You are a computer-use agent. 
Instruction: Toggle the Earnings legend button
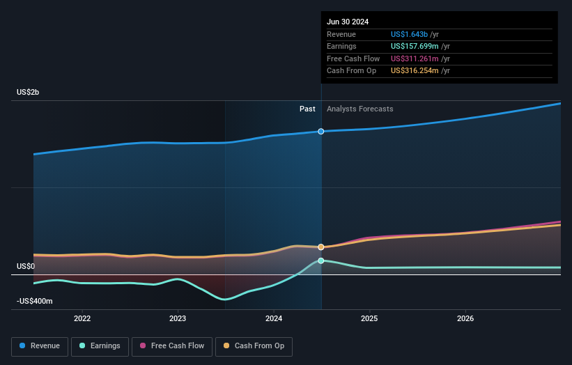click(x=100, y=346)
